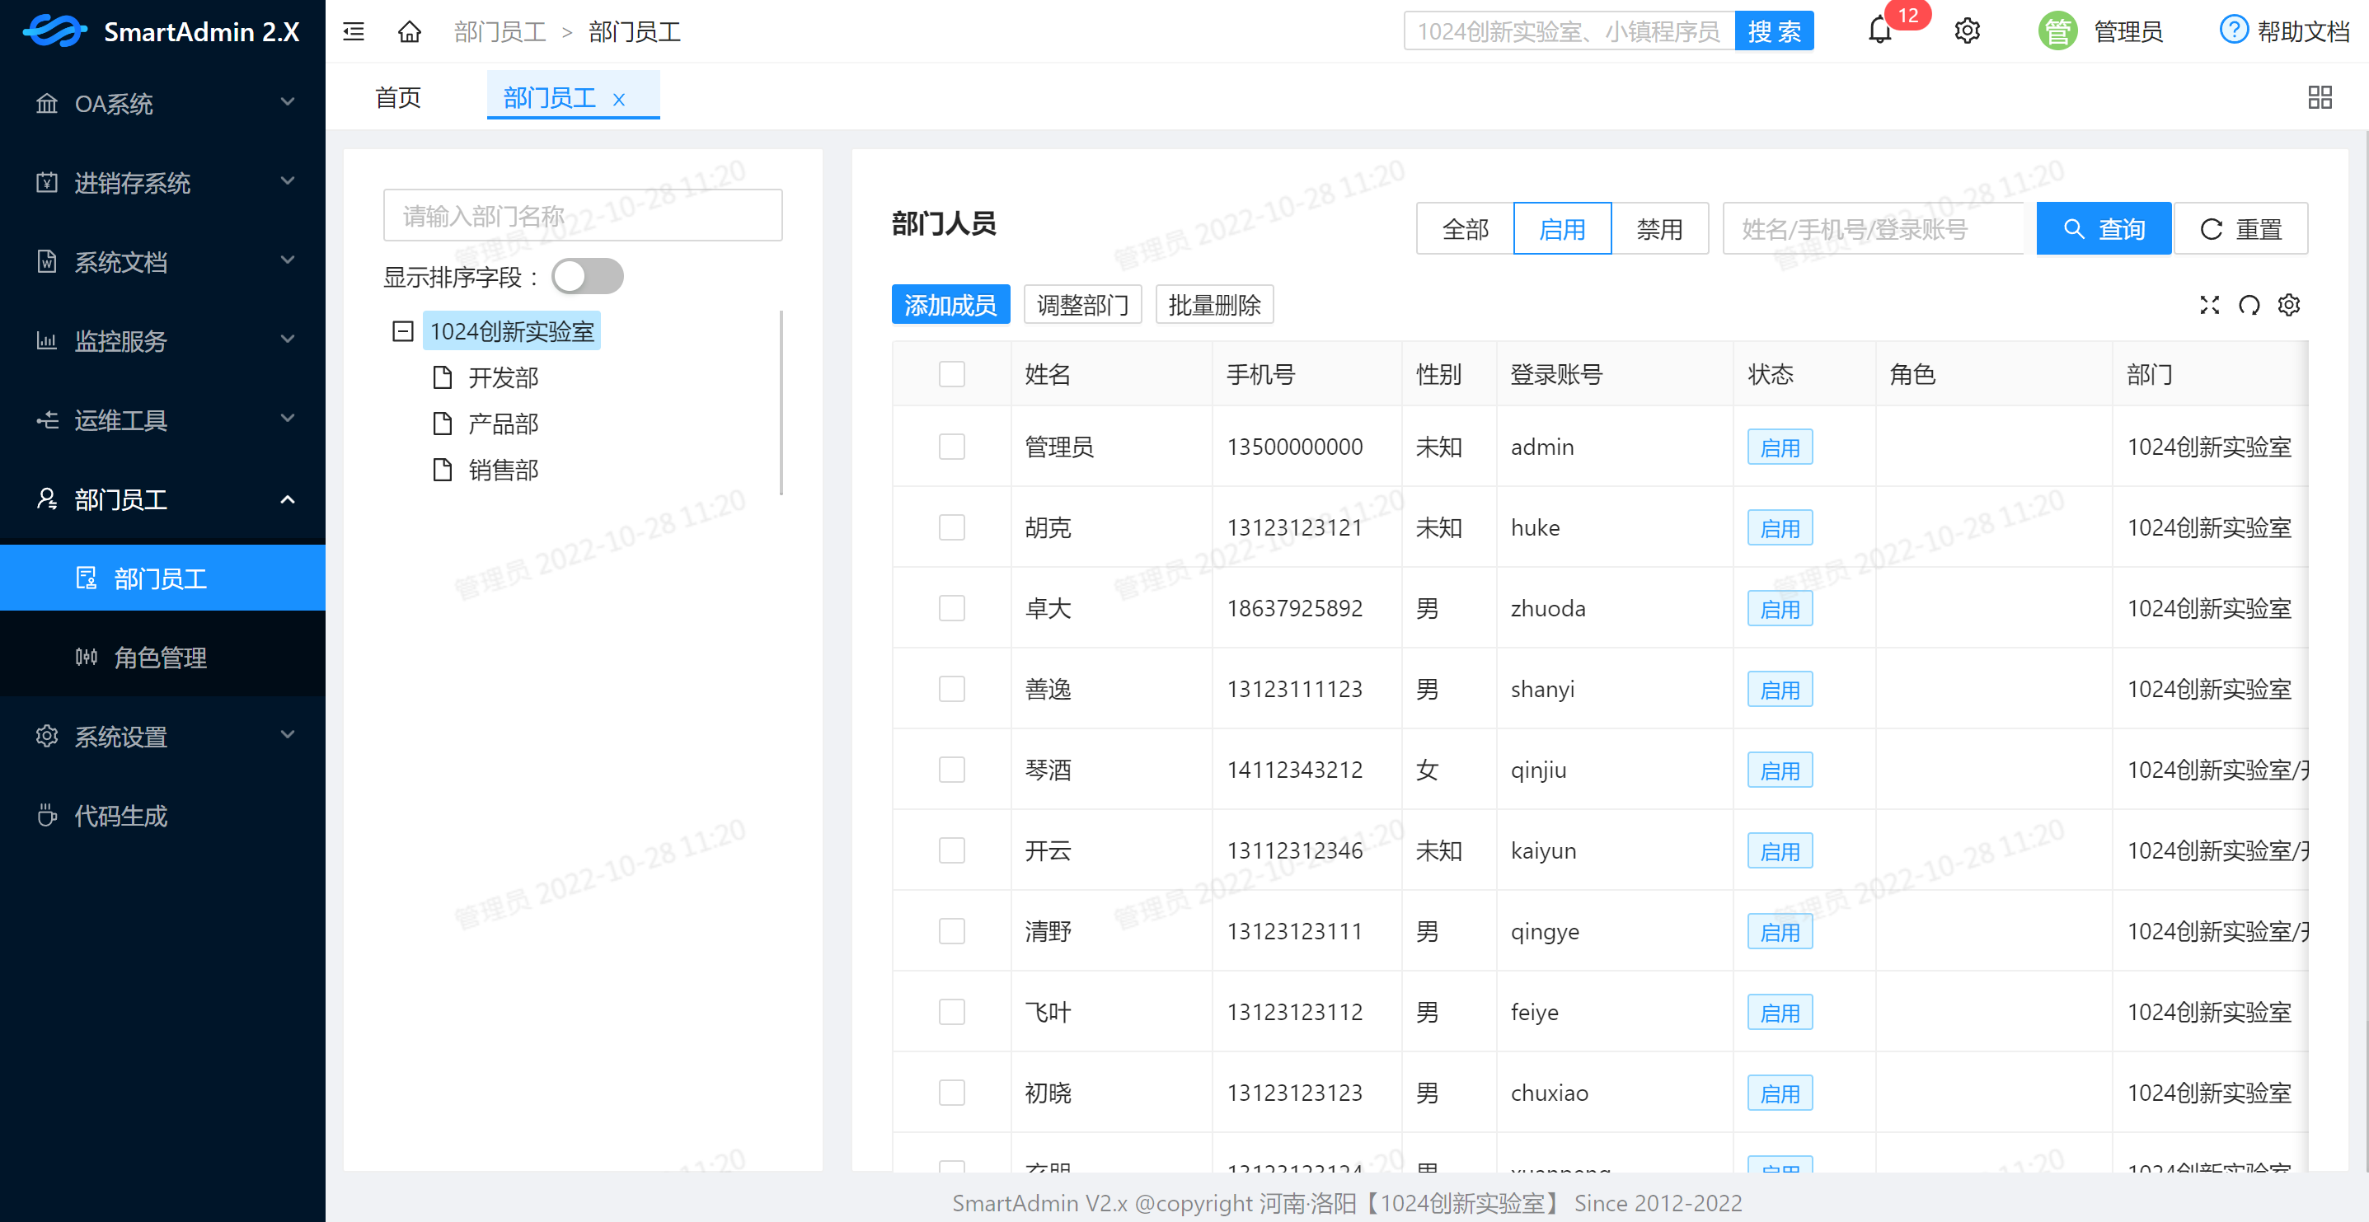Click the 请输入部门名称 input field
The image size is (2369, 1222).
(x=582, y=216)
